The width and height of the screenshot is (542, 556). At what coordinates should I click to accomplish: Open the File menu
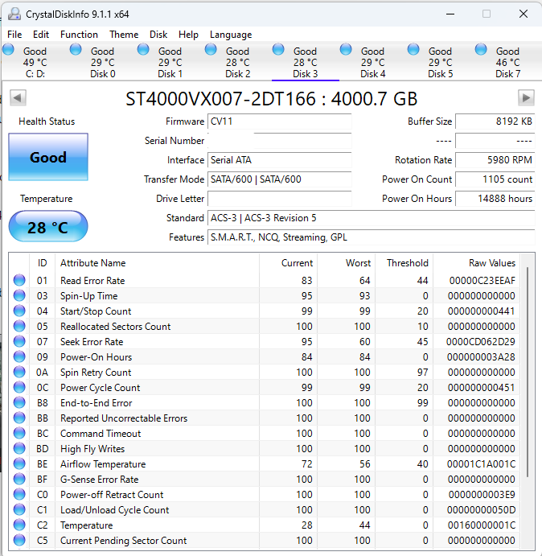(x=14, y=35)
